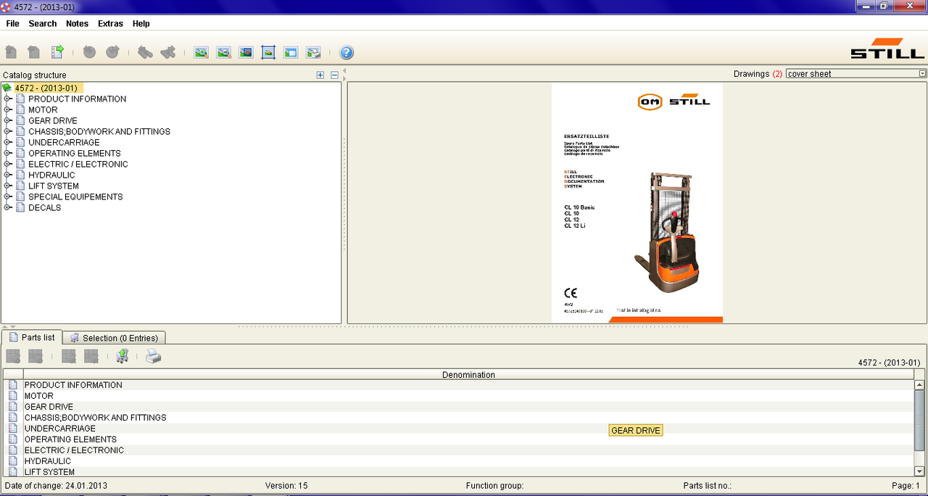Expand CHASSIS;BODYWORK AND FITTINGS tree node
928x496 pixels.
(x=7, y=132)
